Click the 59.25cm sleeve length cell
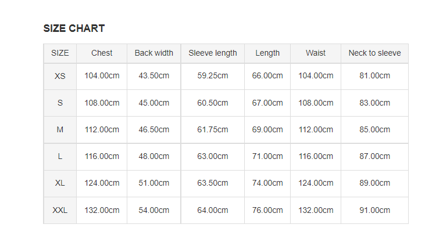The height and width of the screenshot is (235, 443). (x=212, y=76)
